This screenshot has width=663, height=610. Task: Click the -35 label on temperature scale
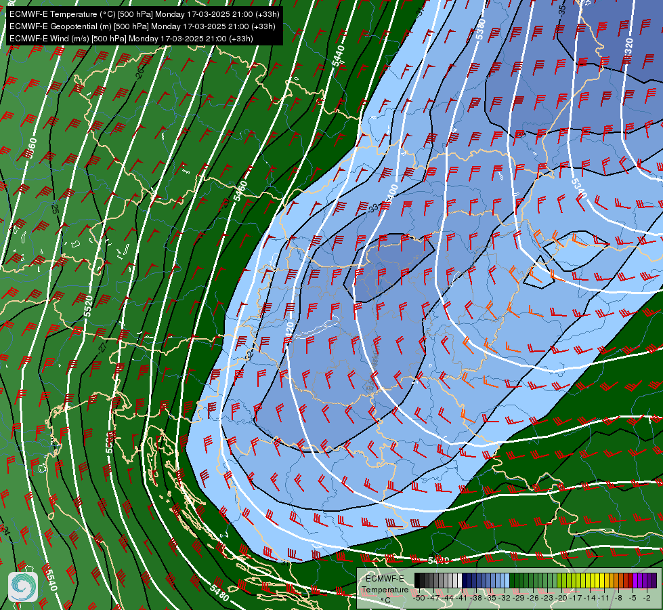tap(490, 598)
